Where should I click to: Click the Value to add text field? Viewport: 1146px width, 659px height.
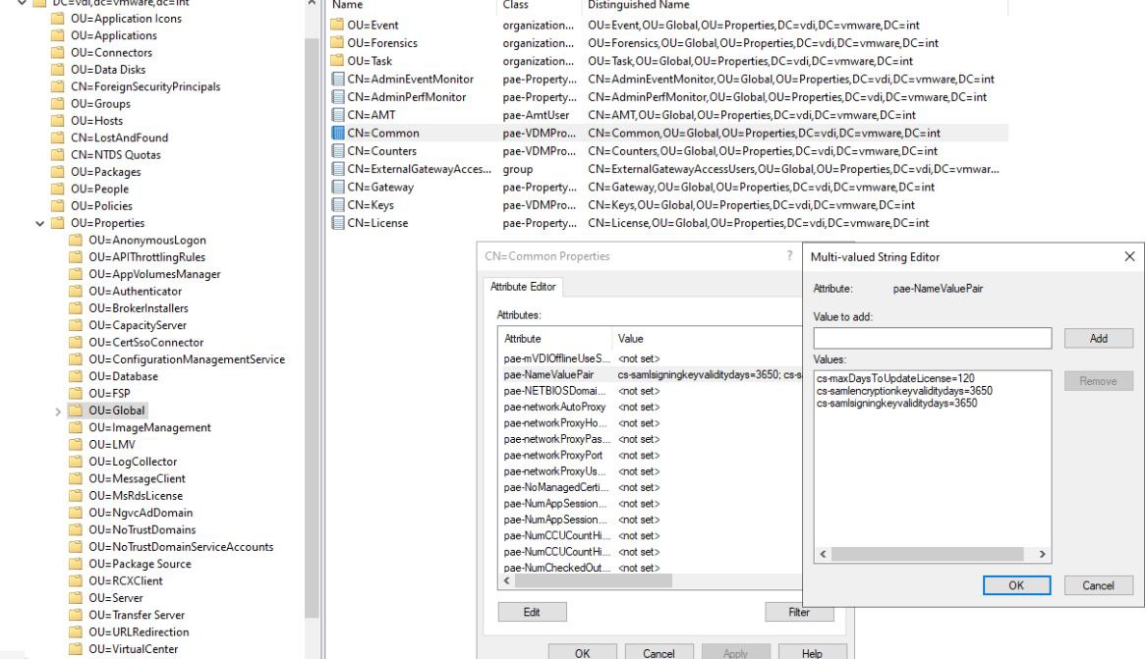pos(934,338)
